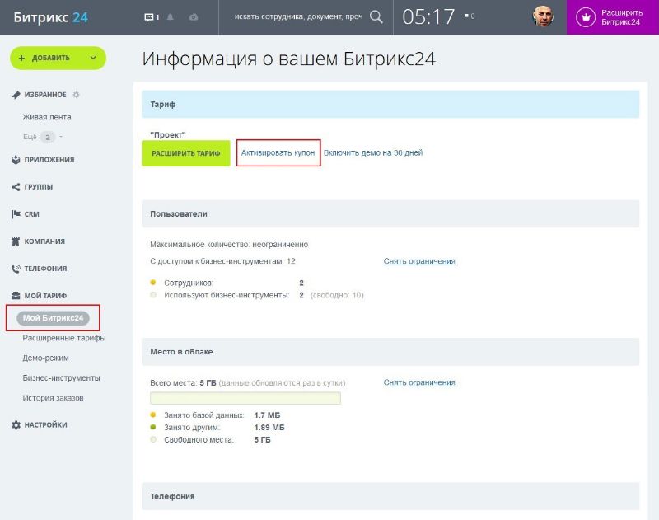The width and height of the screenshot is (659, 520).
Task: Click Снять ограничения link under Место в облаке
Action: pyautogui.click(x=419, y=382)
